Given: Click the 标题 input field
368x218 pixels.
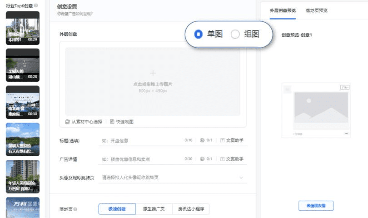Looking at the screenshot, I should click(141, 140).
